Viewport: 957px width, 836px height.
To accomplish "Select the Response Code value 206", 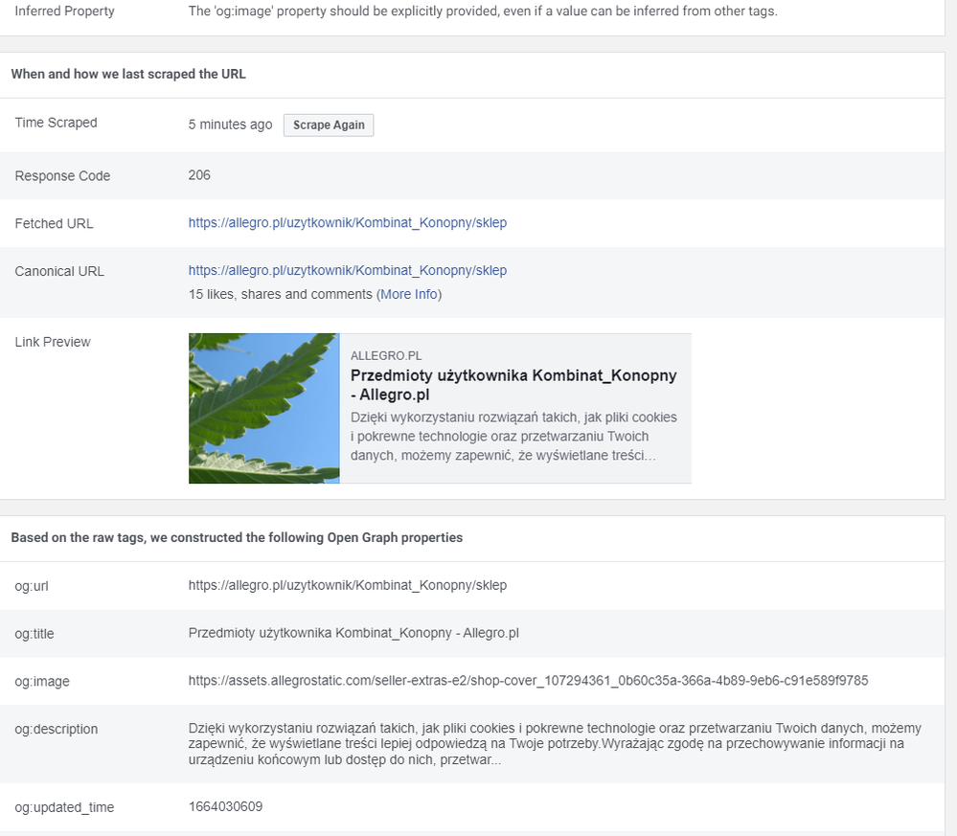I will pyautogui.click(x=199, y=175).
